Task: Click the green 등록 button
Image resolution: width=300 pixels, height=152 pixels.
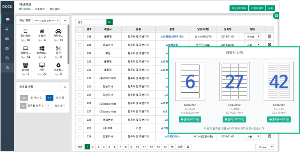Action: click(270, 8)
